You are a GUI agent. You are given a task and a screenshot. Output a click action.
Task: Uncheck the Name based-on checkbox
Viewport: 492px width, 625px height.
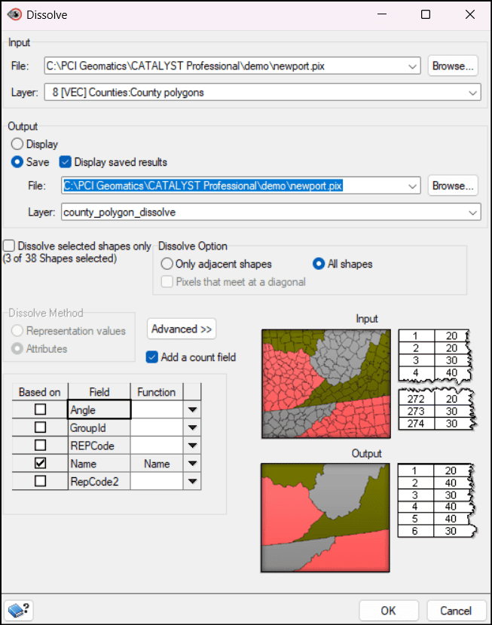(x=40, y=463)
